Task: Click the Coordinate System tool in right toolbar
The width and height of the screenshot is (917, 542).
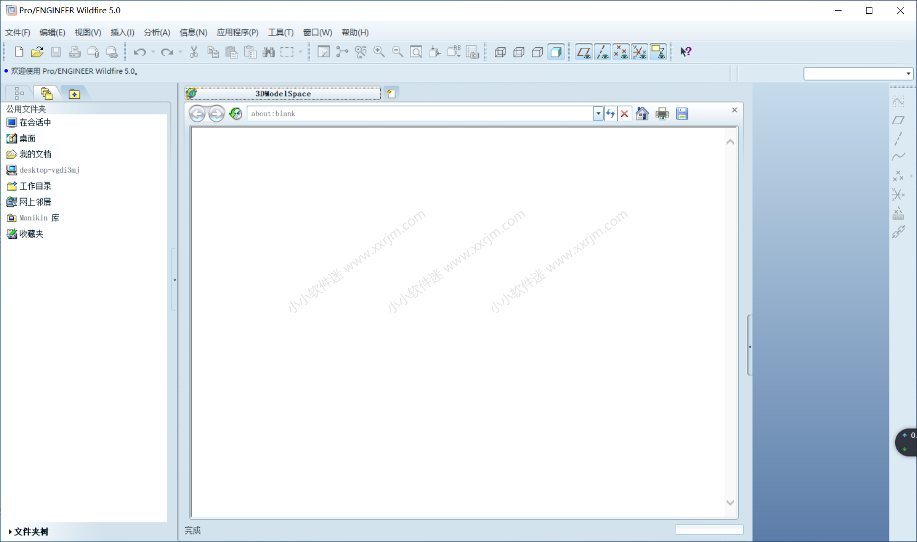Action: (898, 194)
